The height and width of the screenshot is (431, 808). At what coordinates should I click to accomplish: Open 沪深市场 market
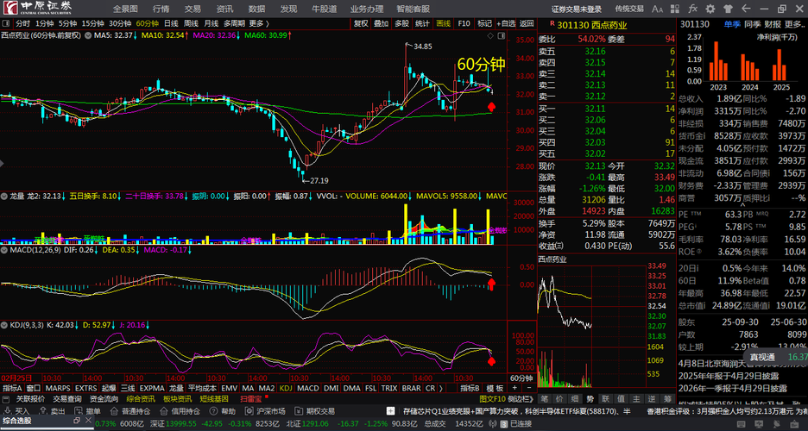point(265,411)
